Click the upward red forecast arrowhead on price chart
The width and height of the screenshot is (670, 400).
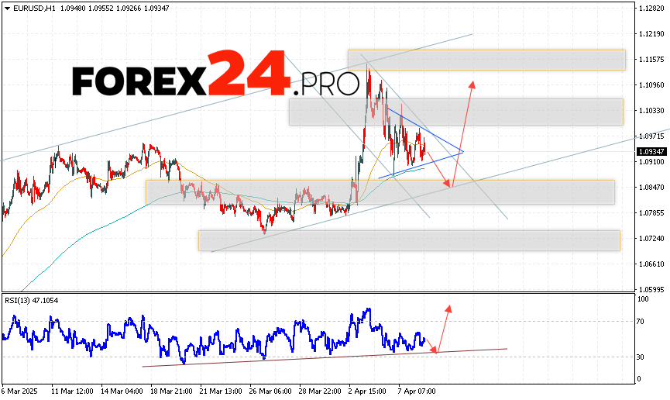(471, 84)
